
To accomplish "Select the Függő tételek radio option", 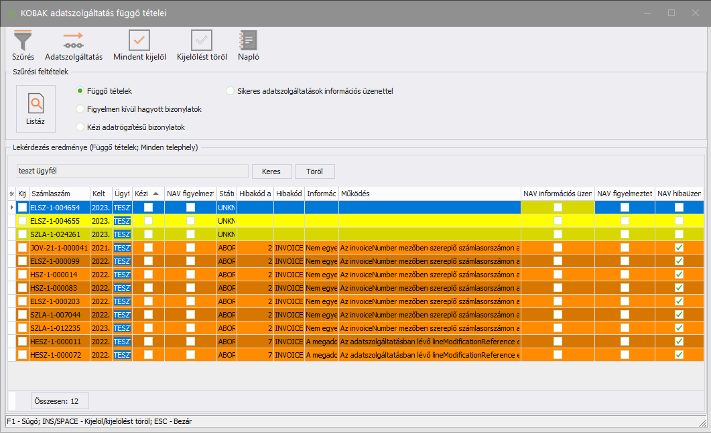I will 80,90.
